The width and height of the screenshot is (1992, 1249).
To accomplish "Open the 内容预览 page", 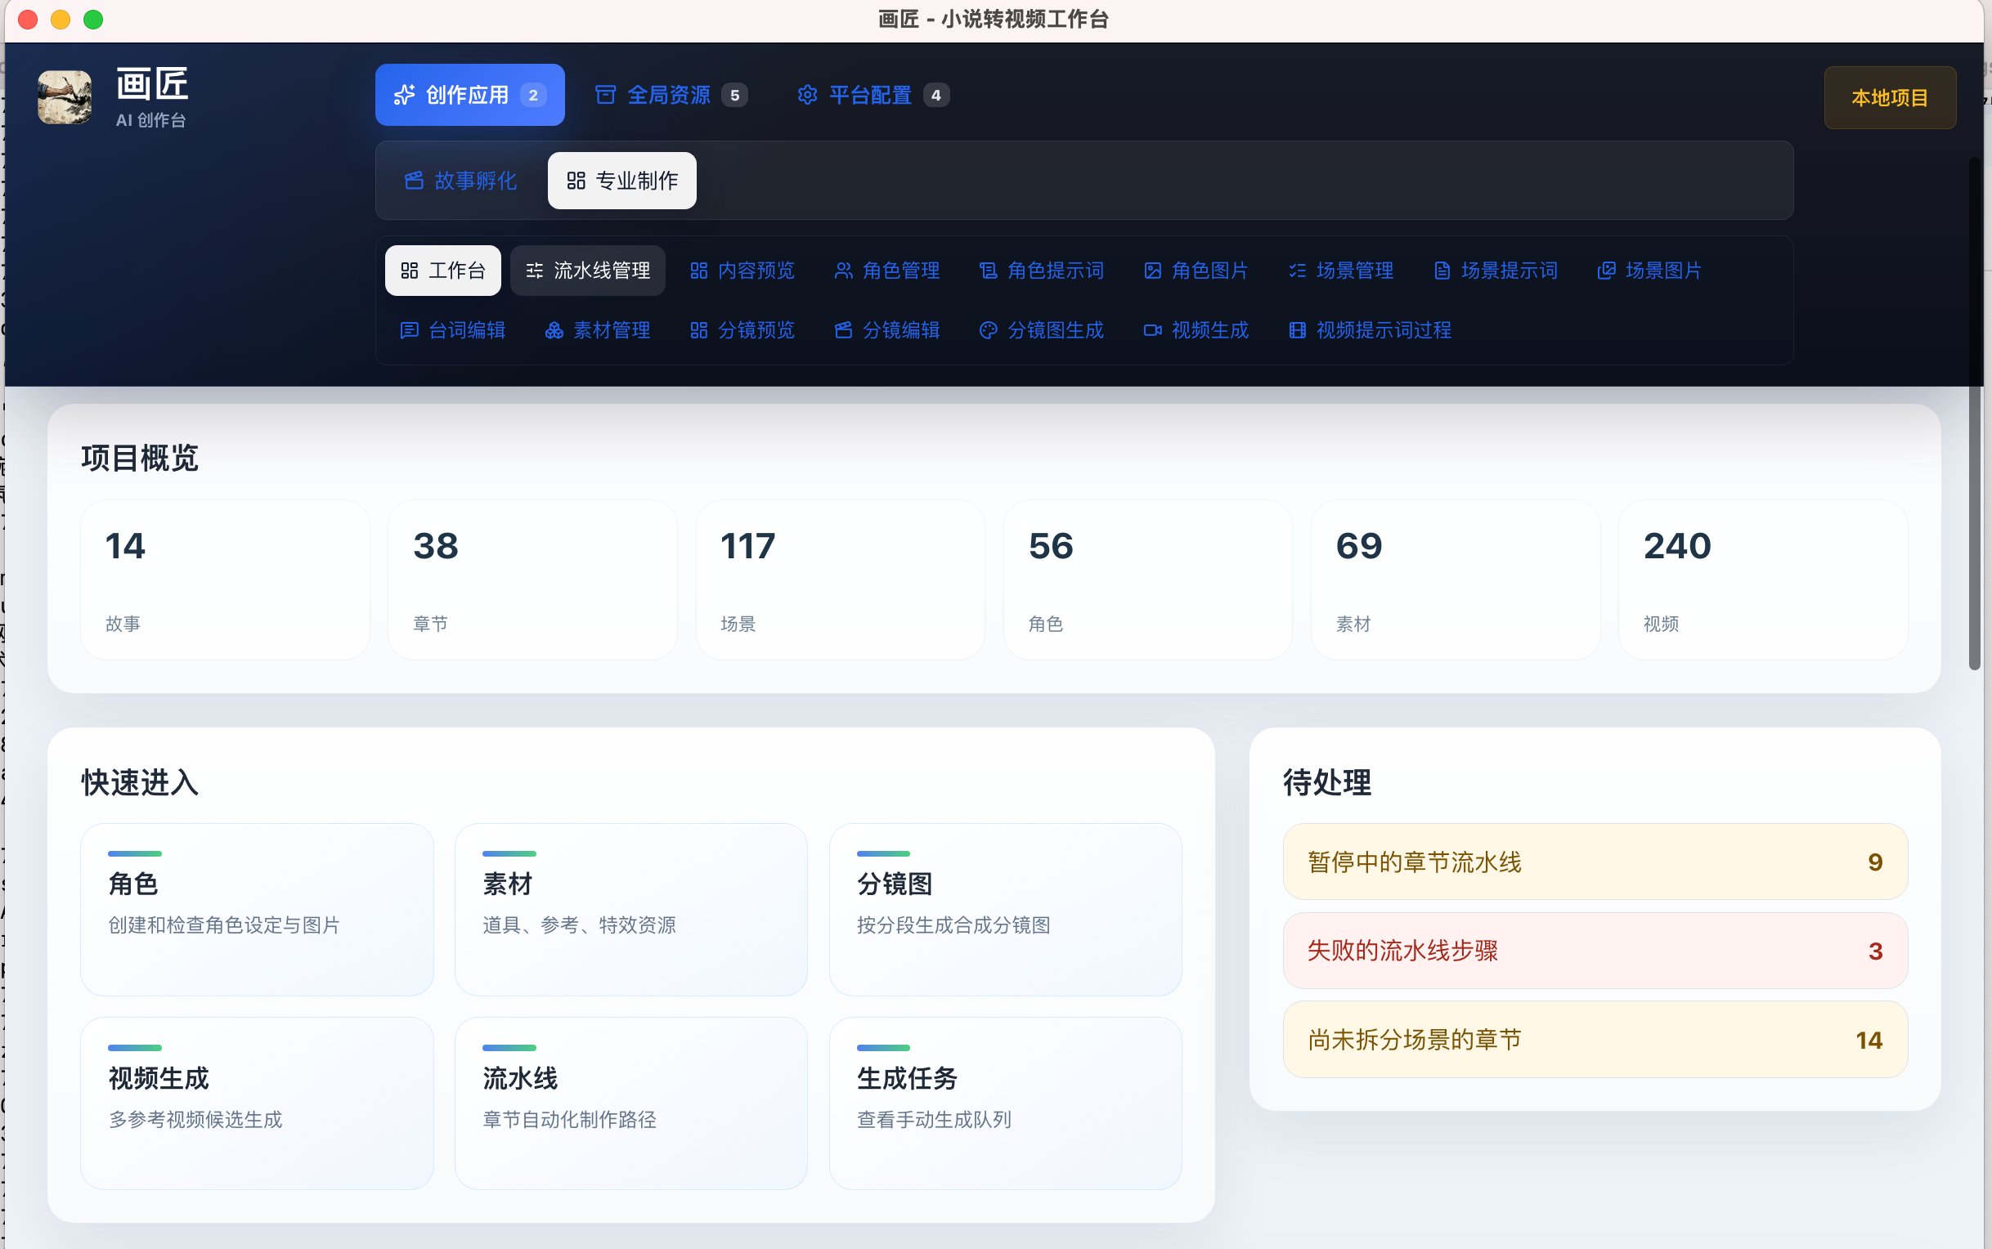I will click(742, 271).
